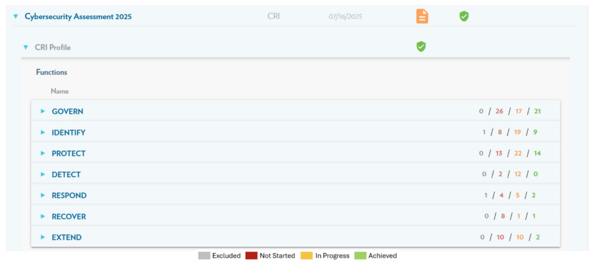
Task: Click the red Not Started legend swatch
Action: click(x=251, y=256)
